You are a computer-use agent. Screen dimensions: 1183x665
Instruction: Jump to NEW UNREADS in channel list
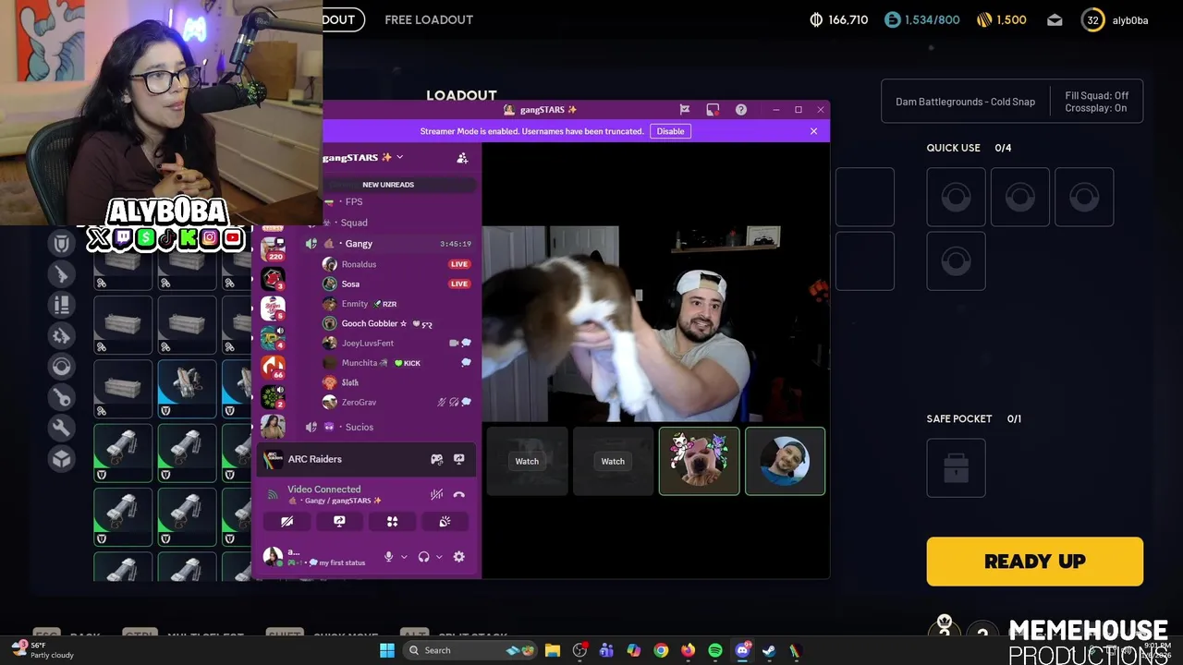[x=388, y=185]
